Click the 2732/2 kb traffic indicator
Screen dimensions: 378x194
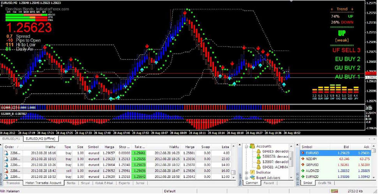(x=355, y=191)
